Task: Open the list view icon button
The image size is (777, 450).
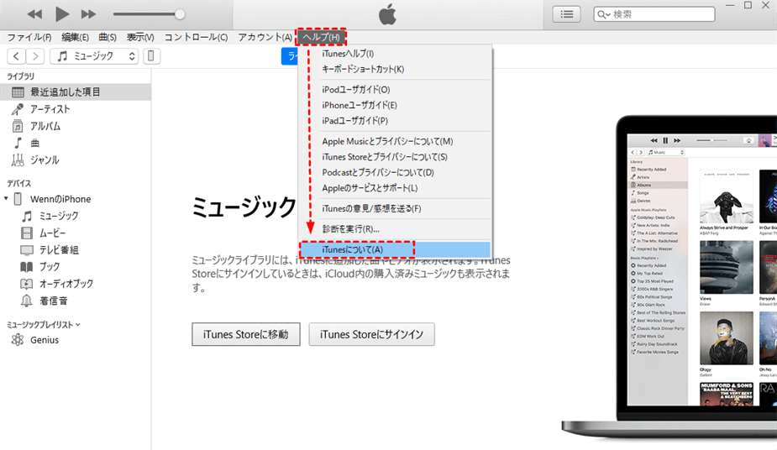Action: click(x=567, y=14)
